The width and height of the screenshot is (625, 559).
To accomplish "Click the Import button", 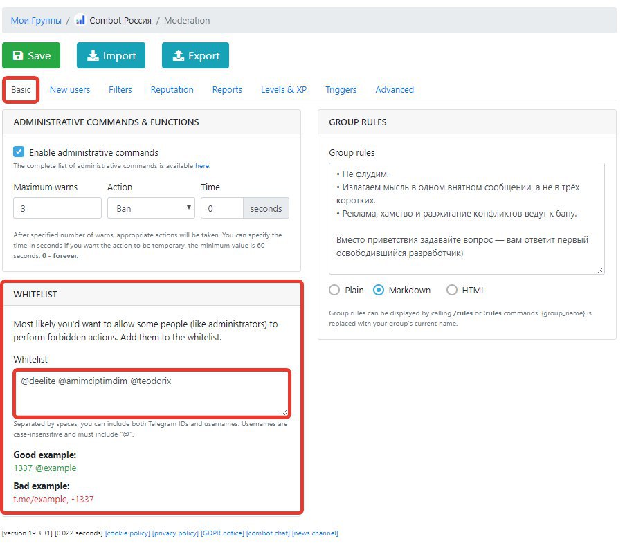I will (111, 55).
